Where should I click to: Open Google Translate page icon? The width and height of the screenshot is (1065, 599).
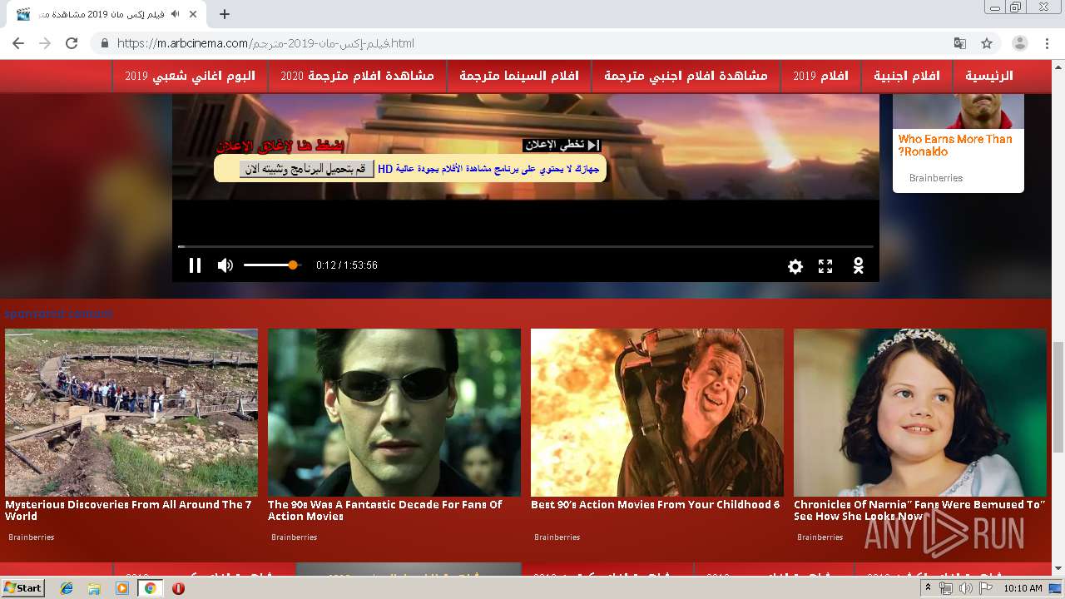960,43
